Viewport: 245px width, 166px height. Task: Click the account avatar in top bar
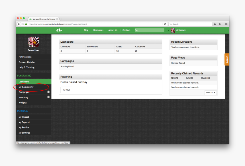coord(173,30)
